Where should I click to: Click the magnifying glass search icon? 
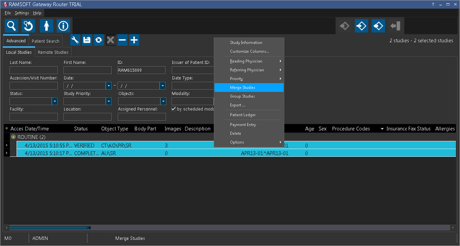coord(11,26)
